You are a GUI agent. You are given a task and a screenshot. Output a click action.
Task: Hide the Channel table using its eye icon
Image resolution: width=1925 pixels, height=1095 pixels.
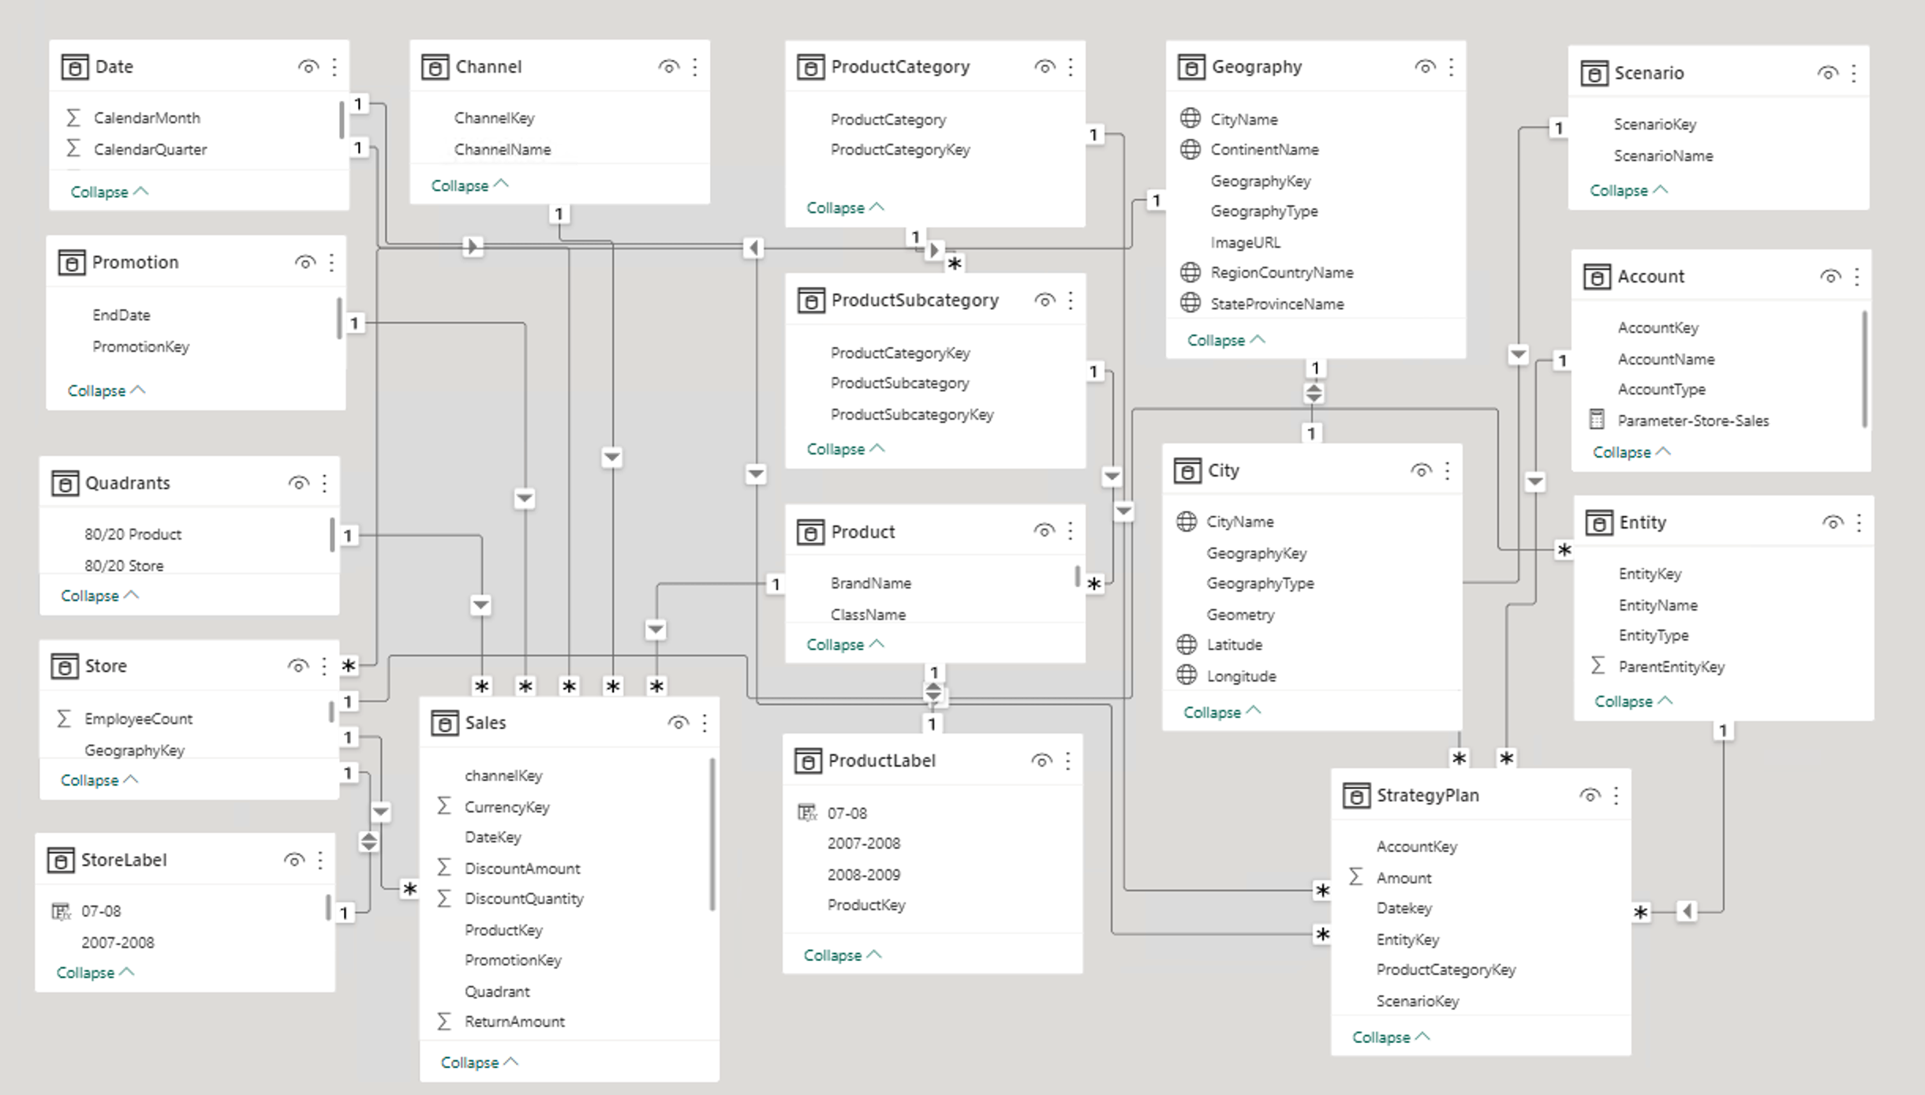[x=668, y=67]
